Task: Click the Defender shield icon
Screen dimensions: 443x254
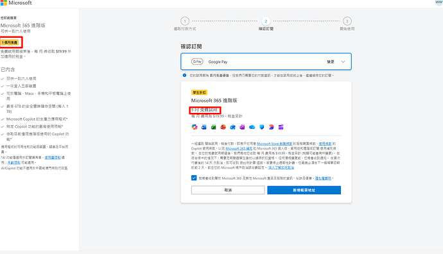Action: (x=261, y=127)
